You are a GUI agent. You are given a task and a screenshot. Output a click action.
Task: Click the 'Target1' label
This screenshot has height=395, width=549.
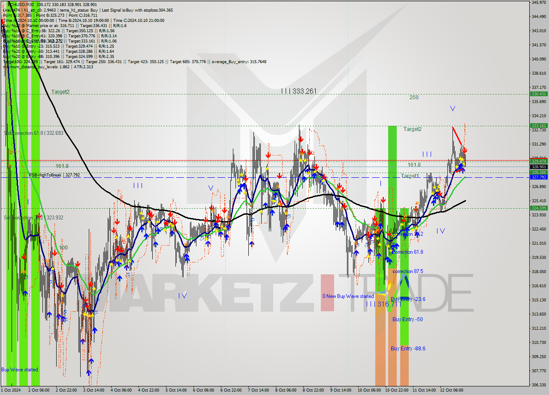click(410, 176)
